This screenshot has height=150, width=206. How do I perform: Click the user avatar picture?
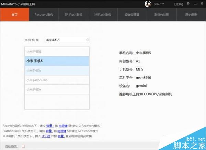148,4
